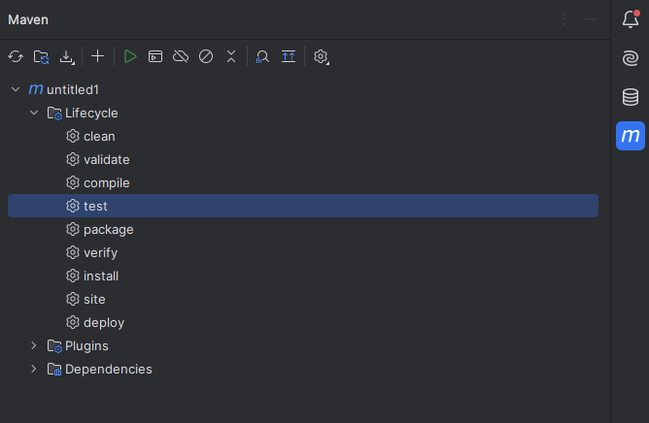Collapse the Lifecycle node
The height and width of the screenshot is (423, 649).
(34, 113)
